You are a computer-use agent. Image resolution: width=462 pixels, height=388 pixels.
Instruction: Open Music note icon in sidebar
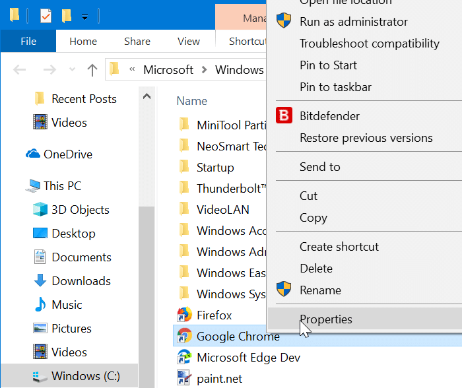(40, 304)
